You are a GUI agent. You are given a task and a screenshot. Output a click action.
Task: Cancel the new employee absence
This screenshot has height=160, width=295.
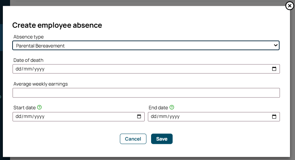click(x=133, y=139)
